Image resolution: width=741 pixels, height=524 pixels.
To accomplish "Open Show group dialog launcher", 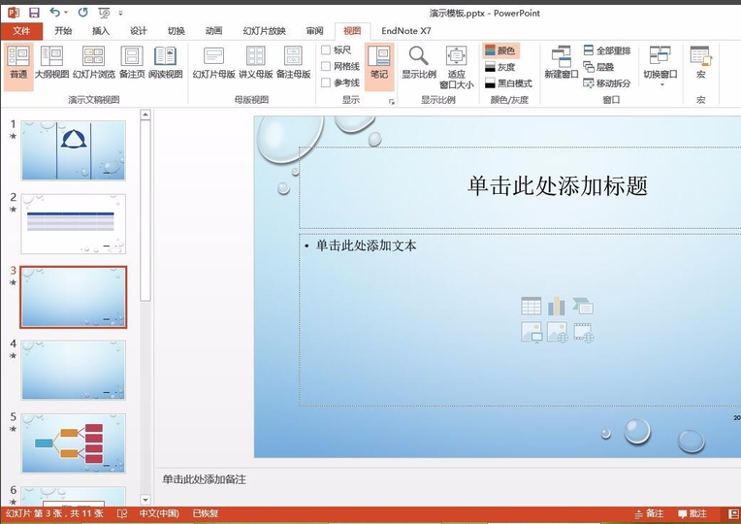I will [x=392, y=101].
